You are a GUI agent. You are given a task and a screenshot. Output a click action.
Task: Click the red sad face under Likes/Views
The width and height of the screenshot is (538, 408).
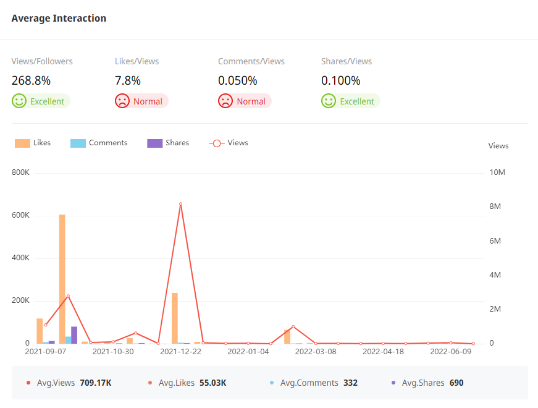(x=122, y=101)
